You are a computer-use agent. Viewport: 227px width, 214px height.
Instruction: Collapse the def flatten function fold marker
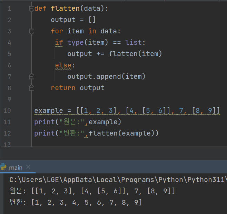click(x=31, y=9)
